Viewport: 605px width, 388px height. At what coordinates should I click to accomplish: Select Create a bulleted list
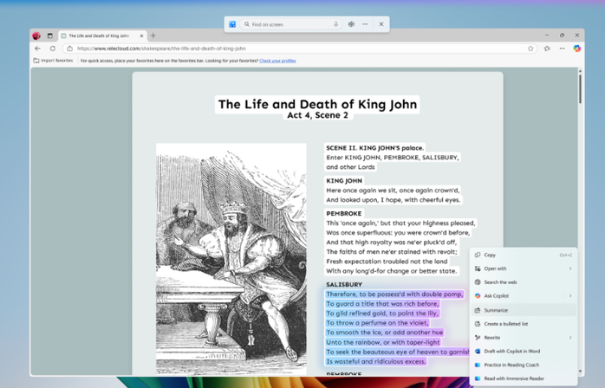click(x=506, y=324)
